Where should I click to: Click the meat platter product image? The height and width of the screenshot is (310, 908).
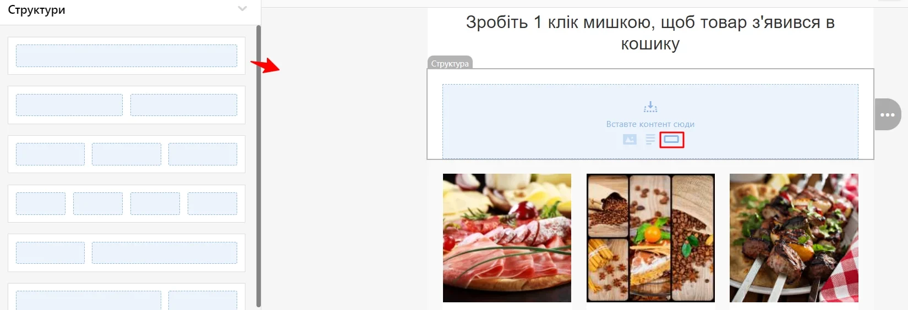(507, 238)
